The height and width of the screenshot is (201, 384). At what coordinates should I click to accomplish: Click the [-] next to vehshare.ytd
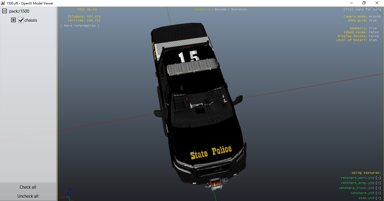[378, 193]
